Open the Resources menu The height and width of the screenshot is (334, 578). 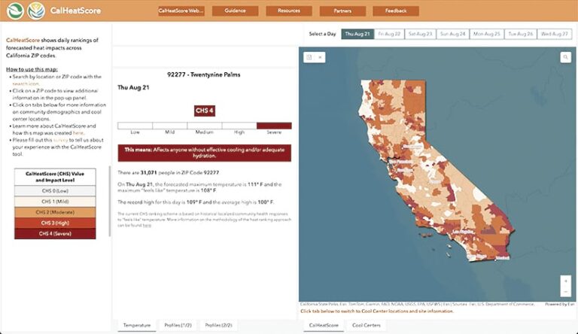289,11
